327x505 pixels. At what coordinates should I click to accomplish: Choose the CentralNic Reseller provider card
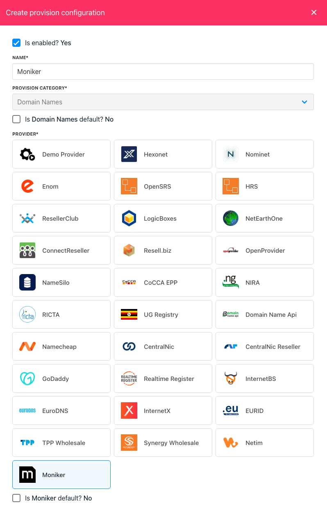[265, 346]
